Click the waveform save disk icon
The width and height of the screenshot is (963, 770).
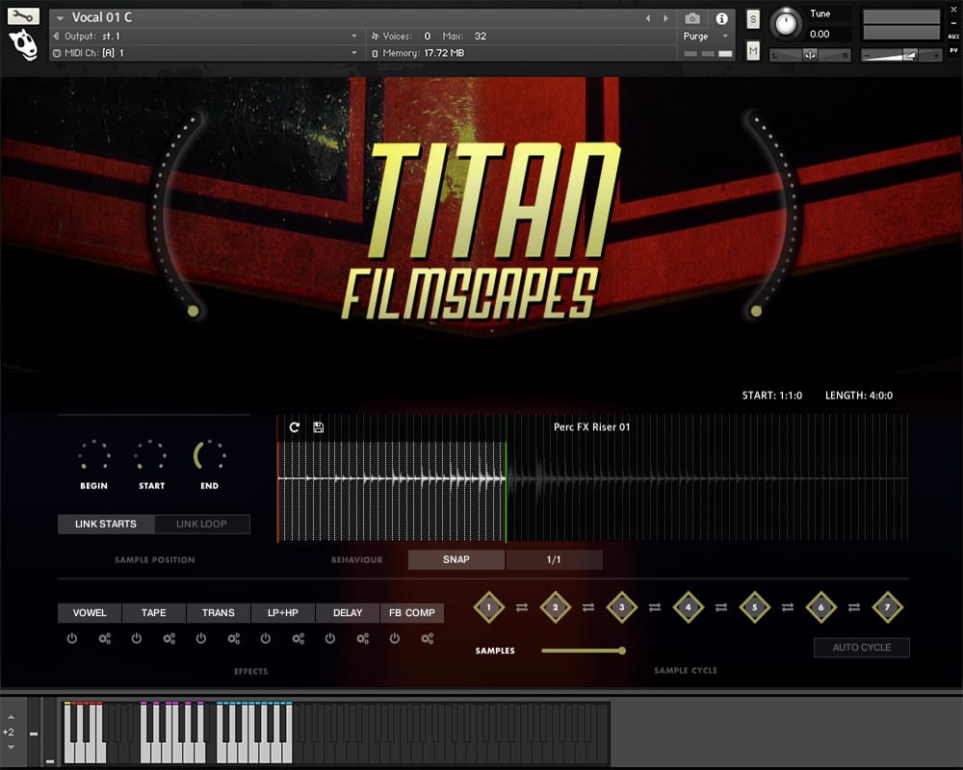tap(319, 426)
